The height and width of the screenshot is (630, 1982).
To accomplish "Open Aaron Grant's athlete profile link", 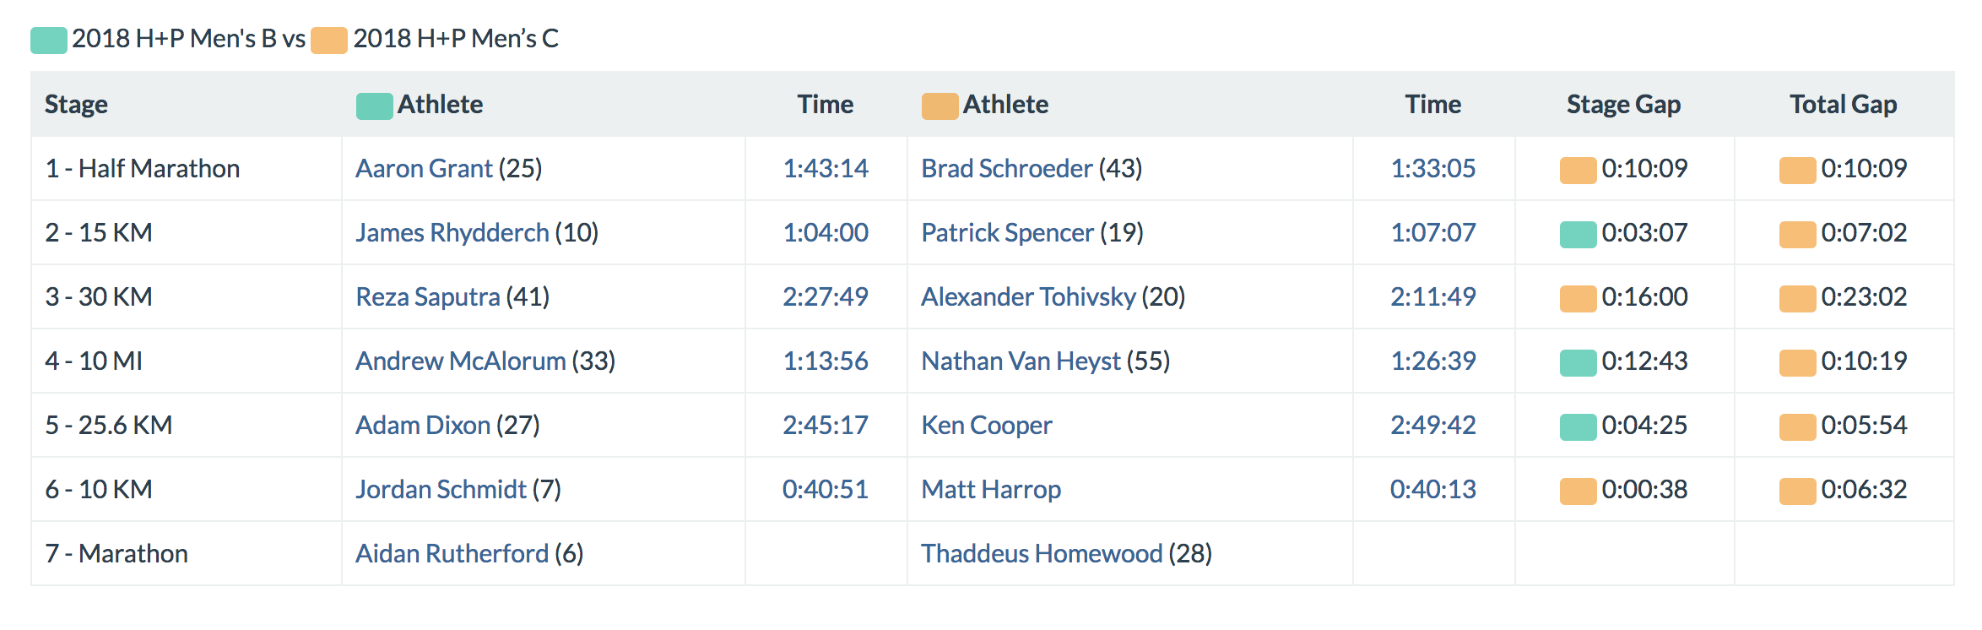I will (424, 169).
